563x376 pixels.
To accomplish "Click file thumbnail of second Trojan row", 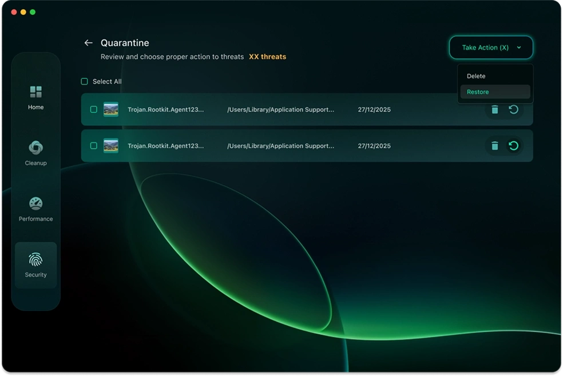I will coord(111,146).
